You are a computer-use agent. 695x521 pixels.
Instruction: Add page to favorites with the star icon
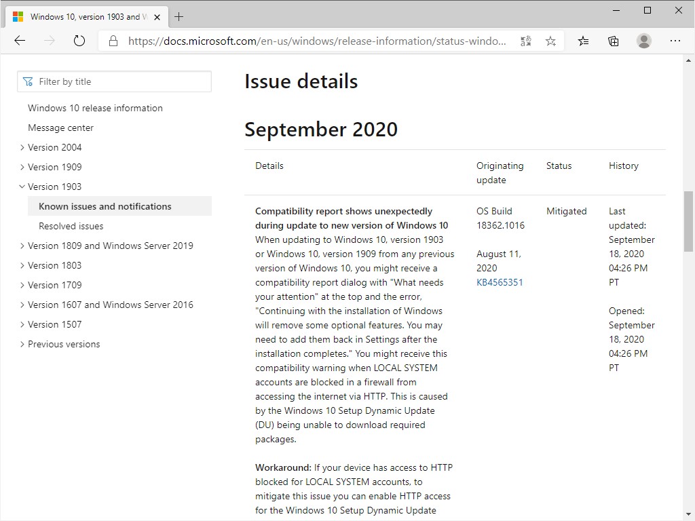pos(550,41)
